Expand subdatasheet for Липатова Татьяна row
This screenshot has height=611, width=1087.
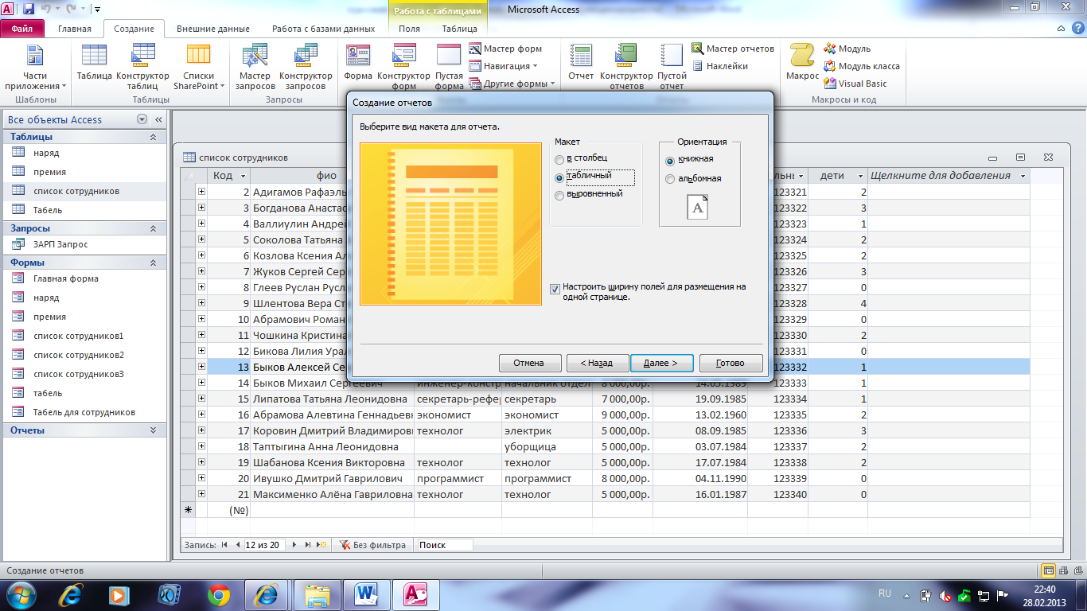click(x=201, y=399)
